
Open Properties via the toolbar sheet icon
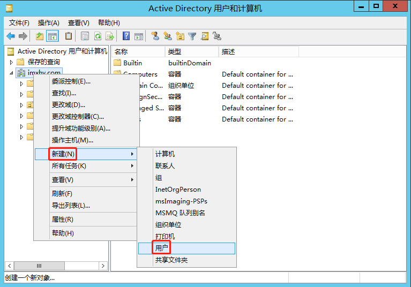pyautogui.click(x=85, y=36)
